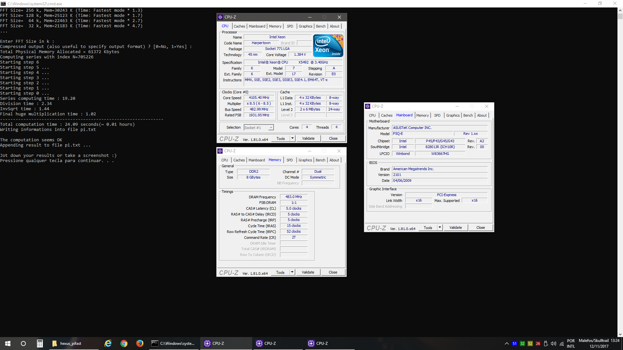623x350 pixels.
Task: Click Tools button in Memory window
Action: click(280, 272)
